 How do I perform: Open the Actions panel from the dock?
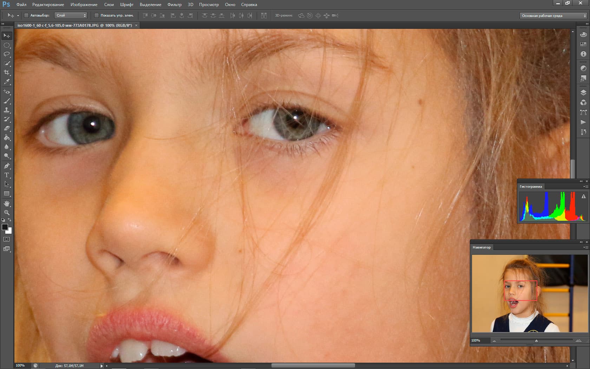point(583,122)
